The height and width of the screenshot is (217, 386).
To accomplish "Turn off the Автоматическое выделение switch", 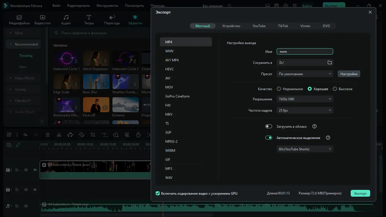I will [x=268, y=138].
